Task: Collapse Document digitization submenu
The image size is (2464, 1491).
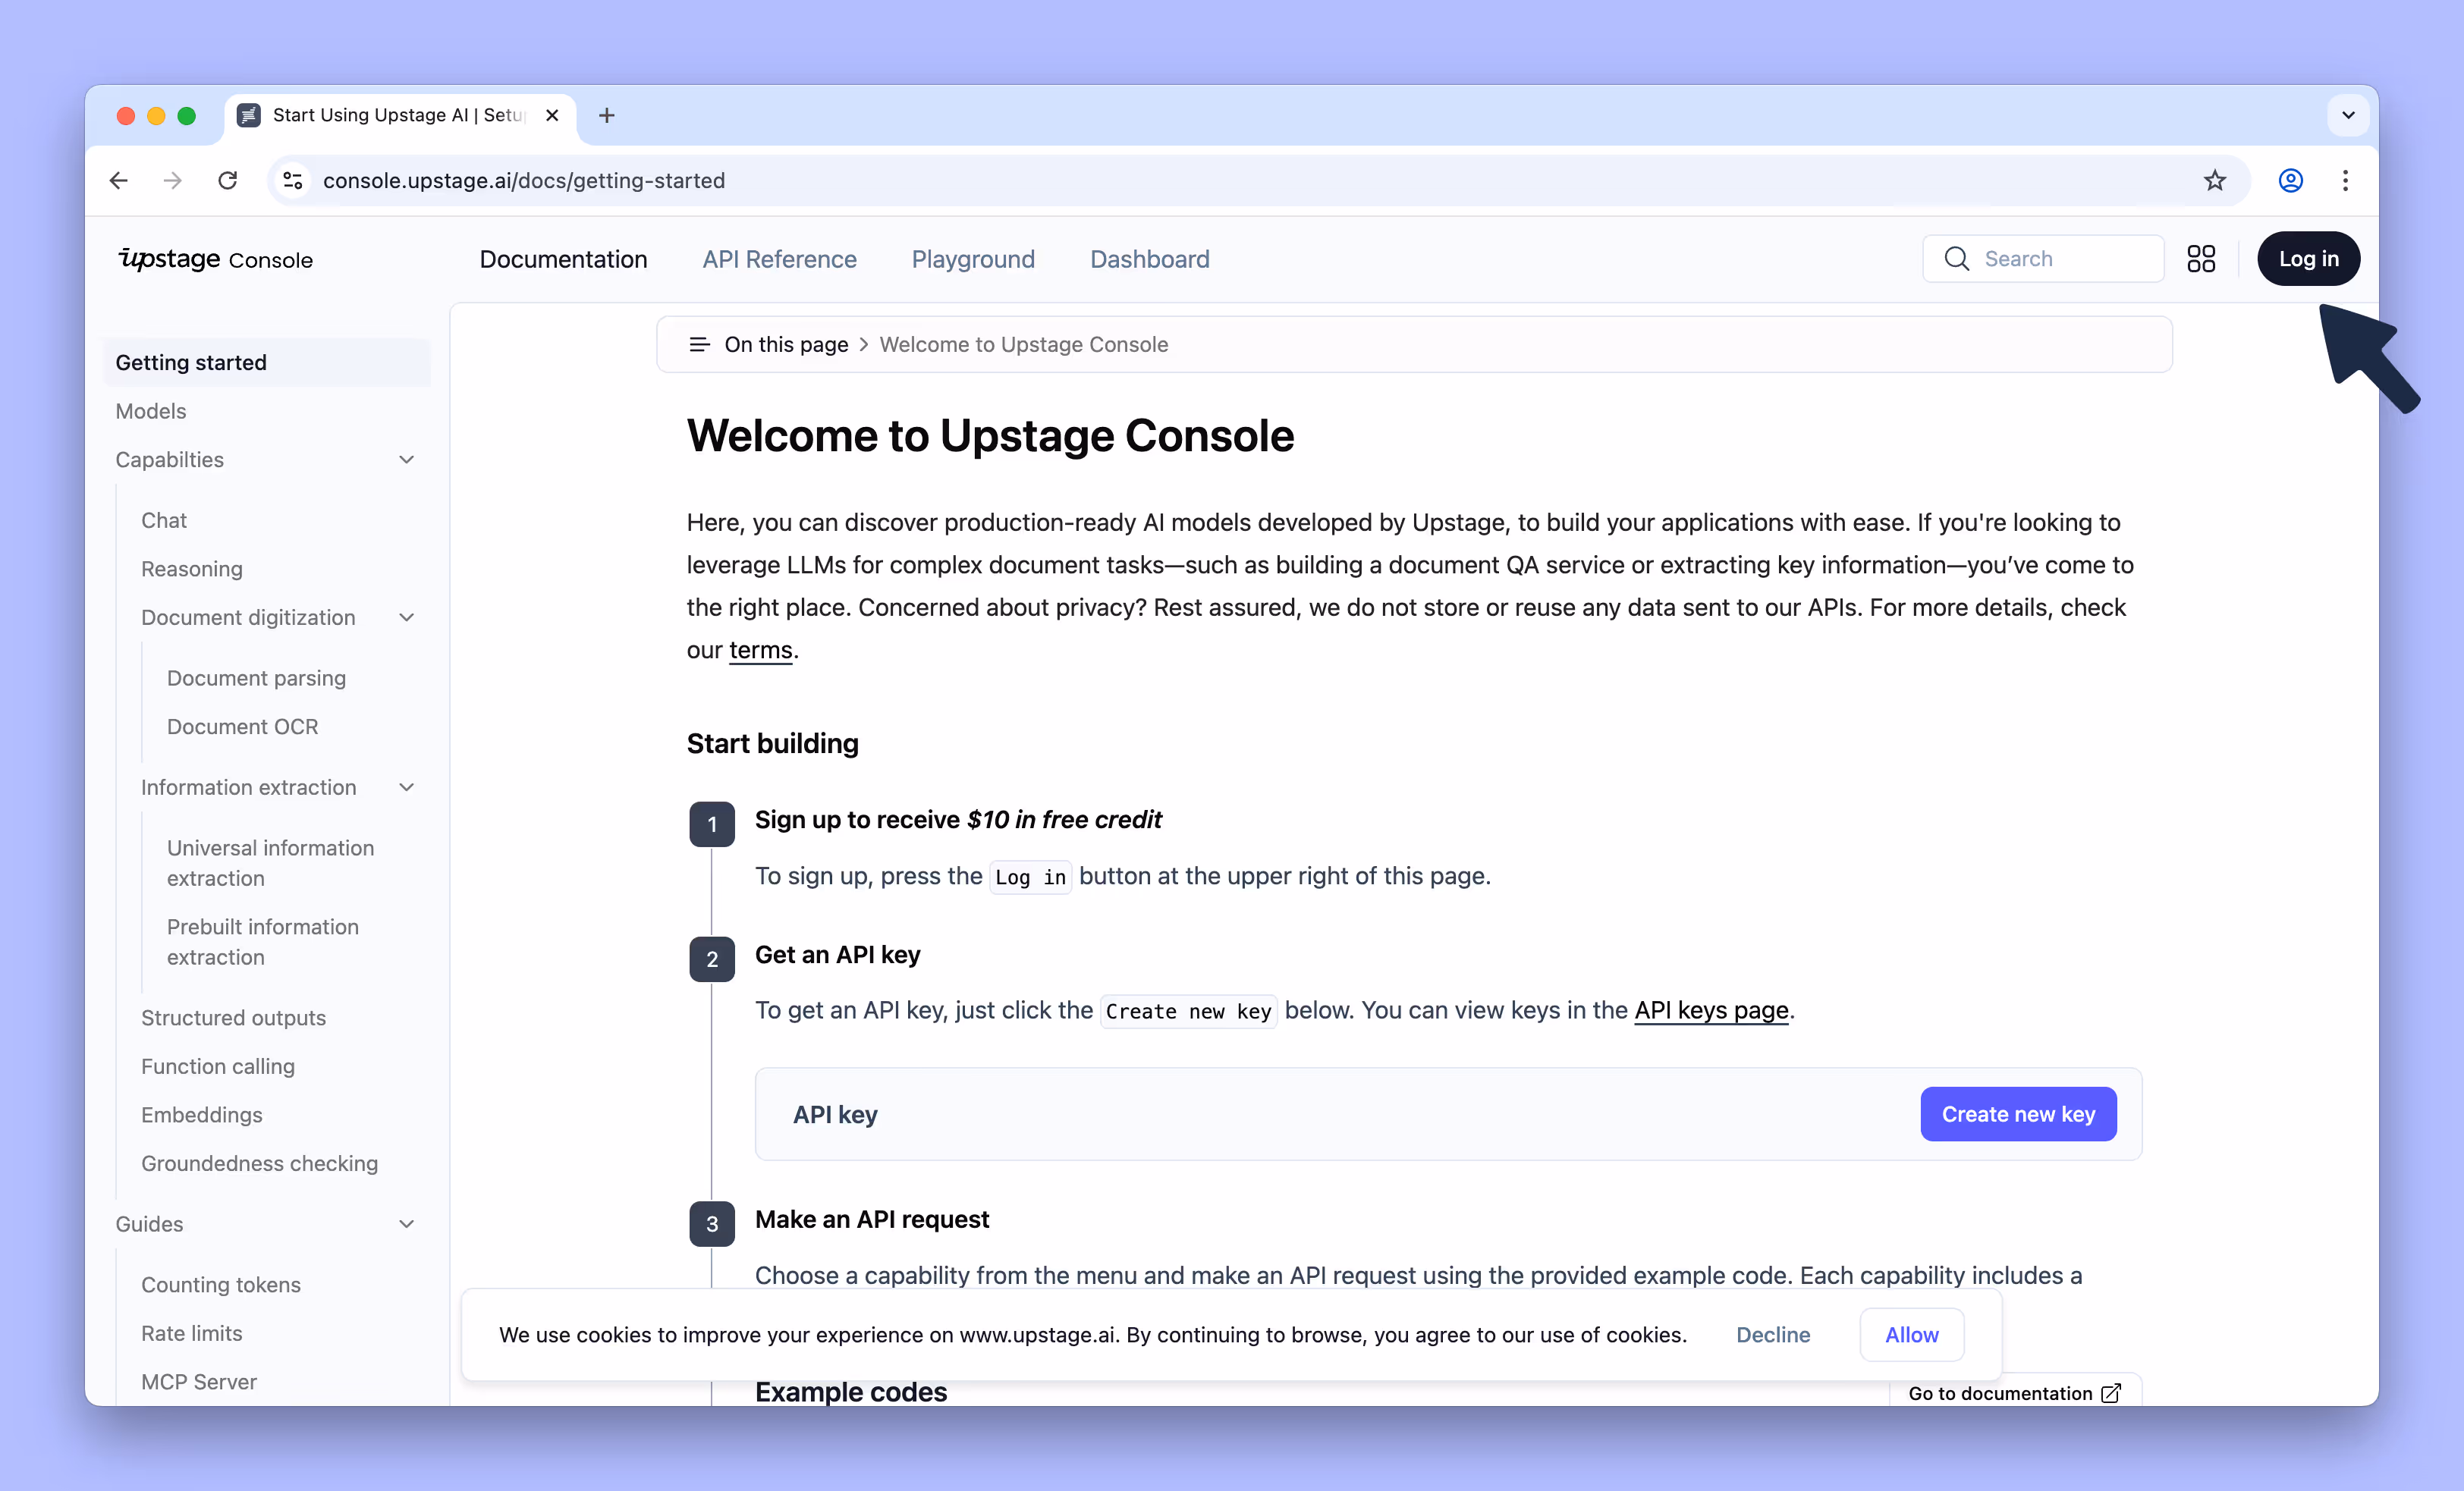Action: pyautogui.click(x=406, y=617)
